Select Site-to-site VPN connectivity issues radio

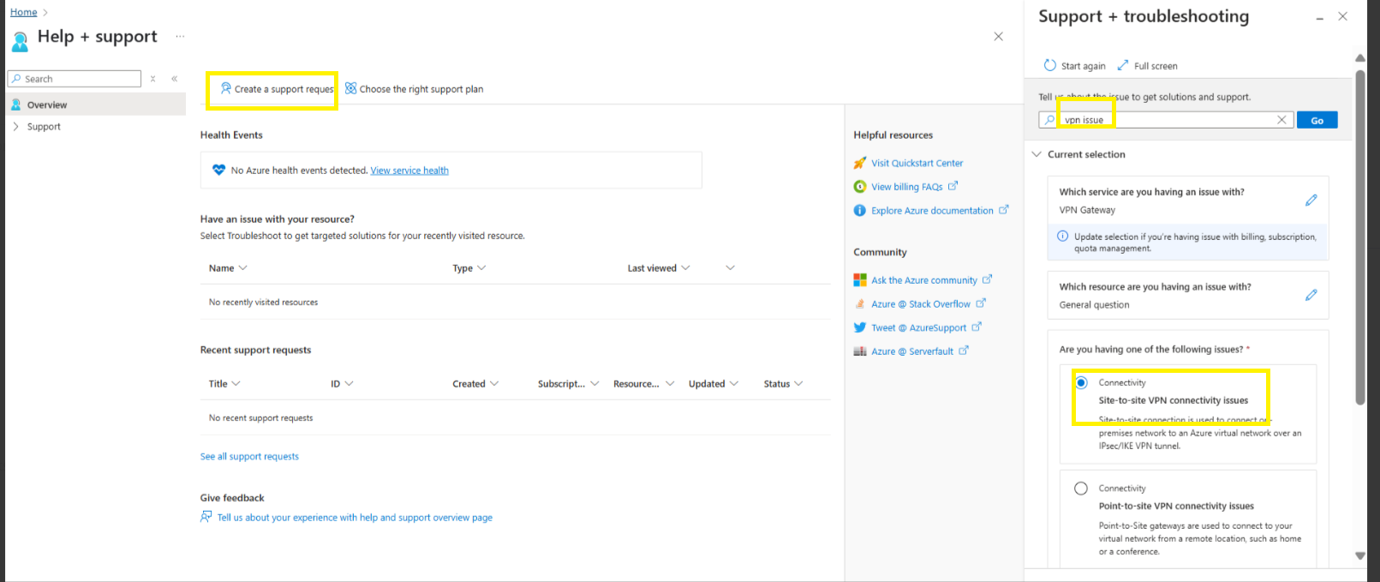click(x=1081, y=383)
